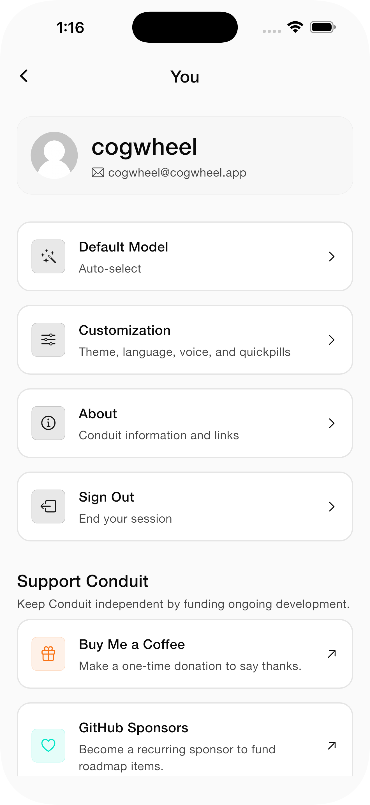Viewport: 370px width, 805px height.
Task: Tap the orange gift icon
Action: (x=48, y=654)
